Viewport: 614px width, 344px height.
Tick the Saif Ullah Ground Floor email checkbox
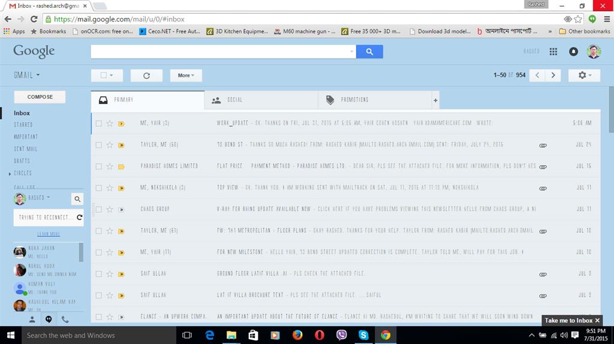click(99, 274)
